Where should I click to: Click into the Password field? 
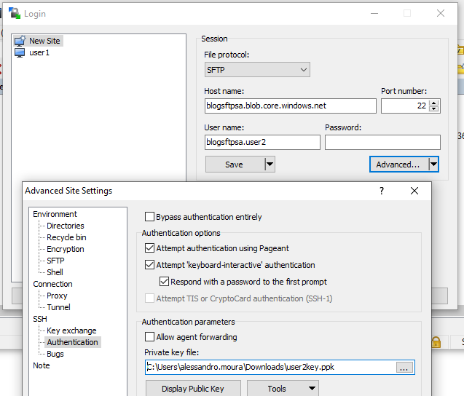click(382, 142)
